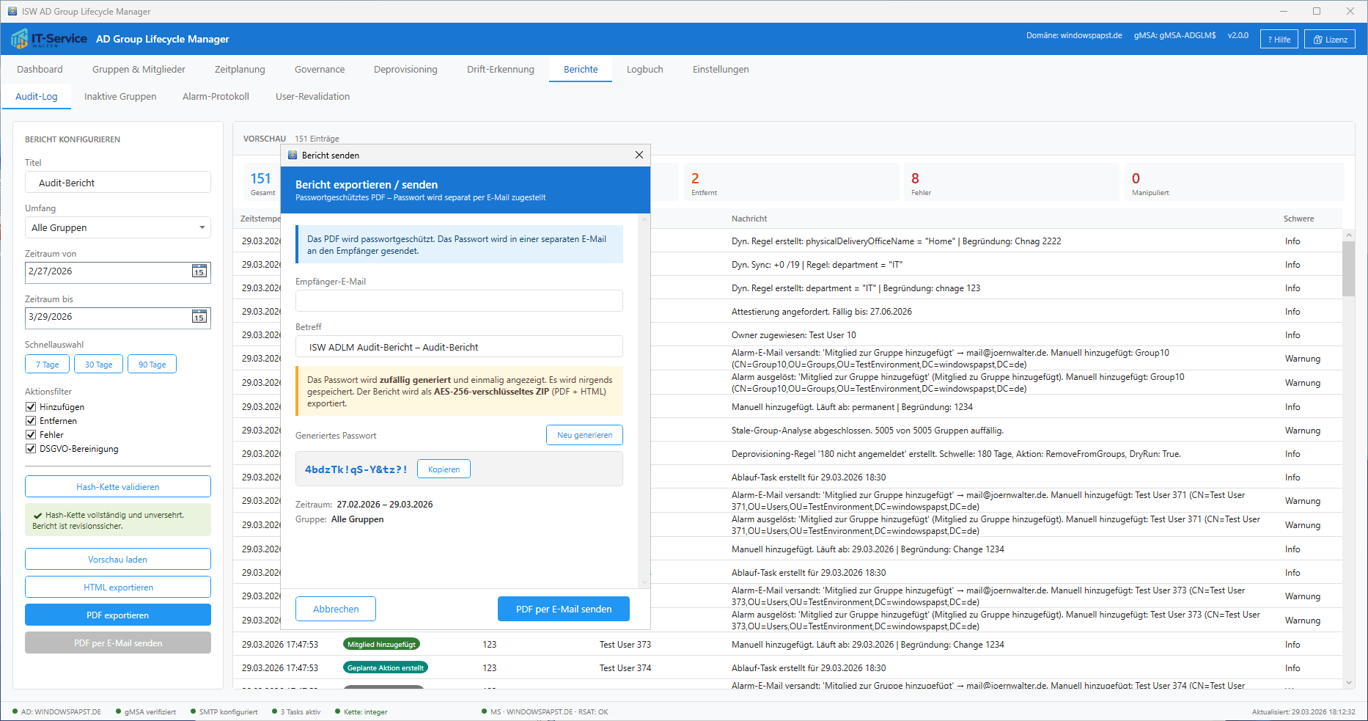The height and width of the screenshot is (721, 1368).
Task: Click the Empfänger-E-Mail input field
Action: pyautogui.click(x=459, y=301)
